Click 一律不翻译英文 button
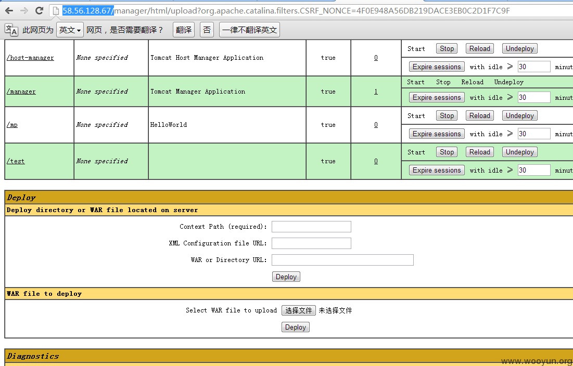 point(250,30)
